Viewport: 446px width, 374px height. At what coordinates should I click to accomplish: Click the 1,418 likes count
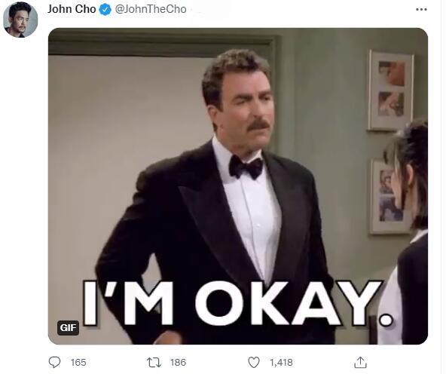click(281, 363)
